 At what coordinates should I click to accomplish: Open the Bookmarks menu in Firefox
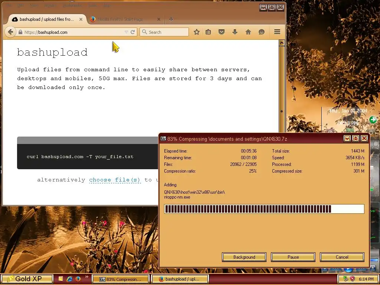coord(72,5)
